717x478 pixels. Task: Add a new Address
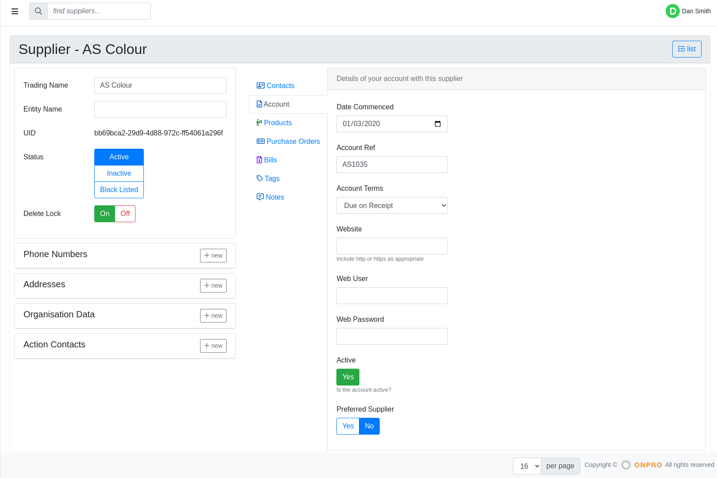213,285
